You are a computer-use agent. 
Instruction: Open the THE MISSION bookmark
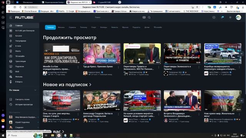click(x=192, y=11)
